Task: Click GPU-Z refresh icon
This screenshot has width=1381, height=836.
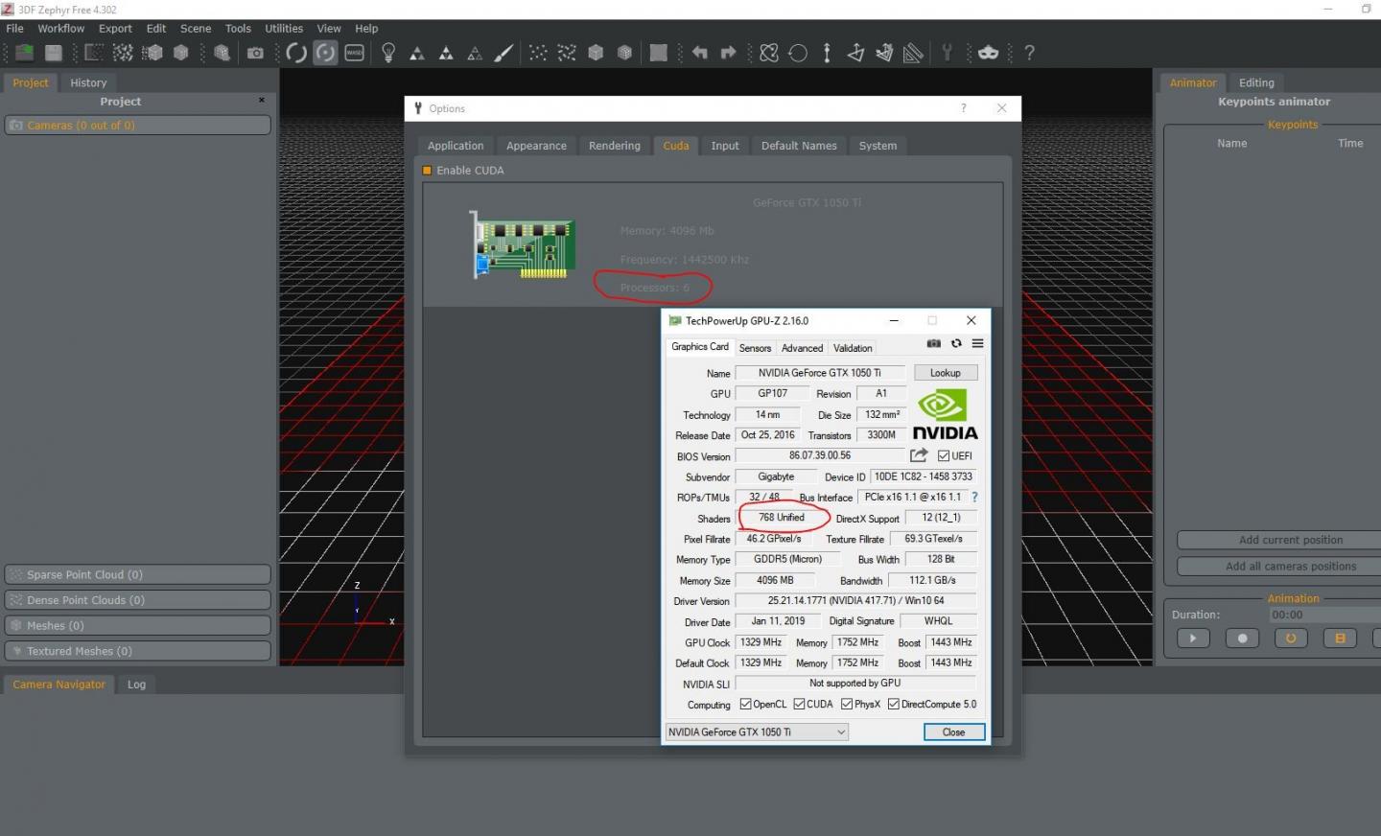Action: click(956, 343)
